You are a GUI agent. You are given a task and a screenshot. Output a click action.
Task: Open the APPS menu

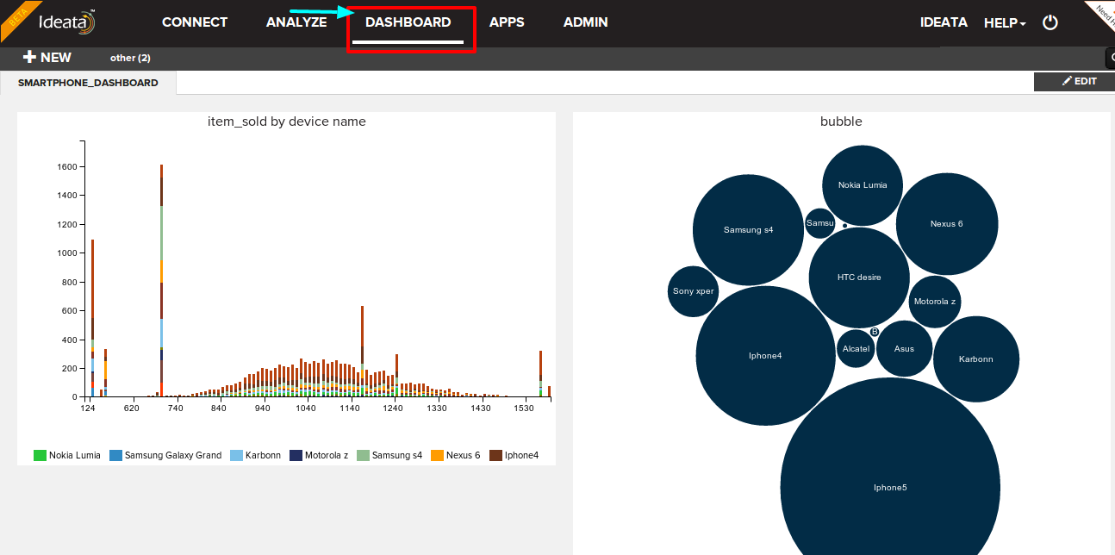(x=507, y=22)
